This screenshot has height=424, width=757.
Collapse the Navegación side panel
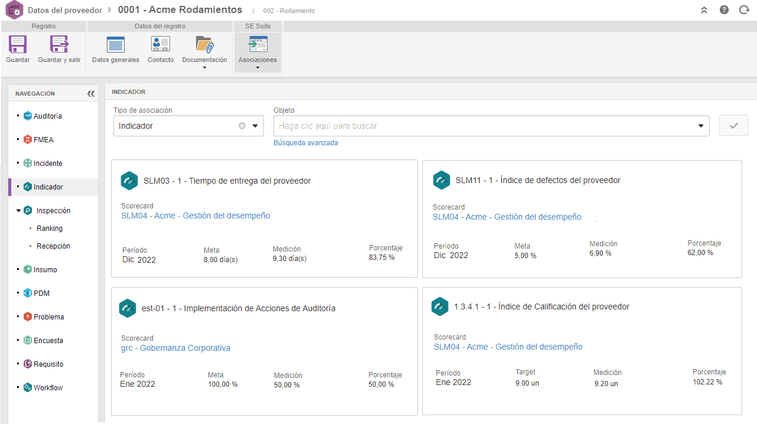coord(90,93)
